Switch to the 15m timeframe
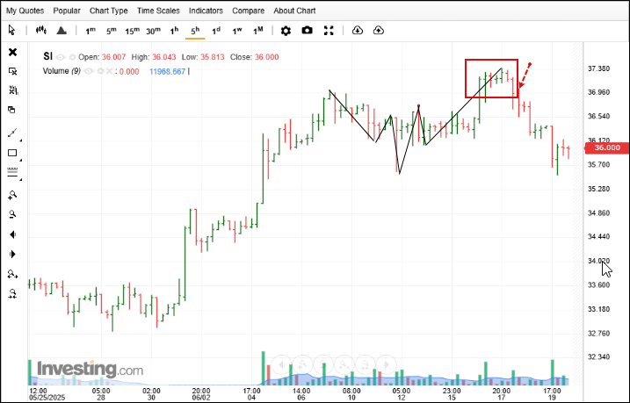The image size is (630, 403). 132,31
